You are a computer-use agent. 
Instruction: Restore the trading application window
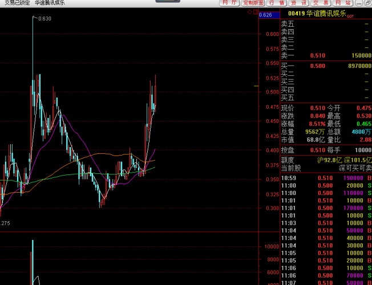[367, 3]
